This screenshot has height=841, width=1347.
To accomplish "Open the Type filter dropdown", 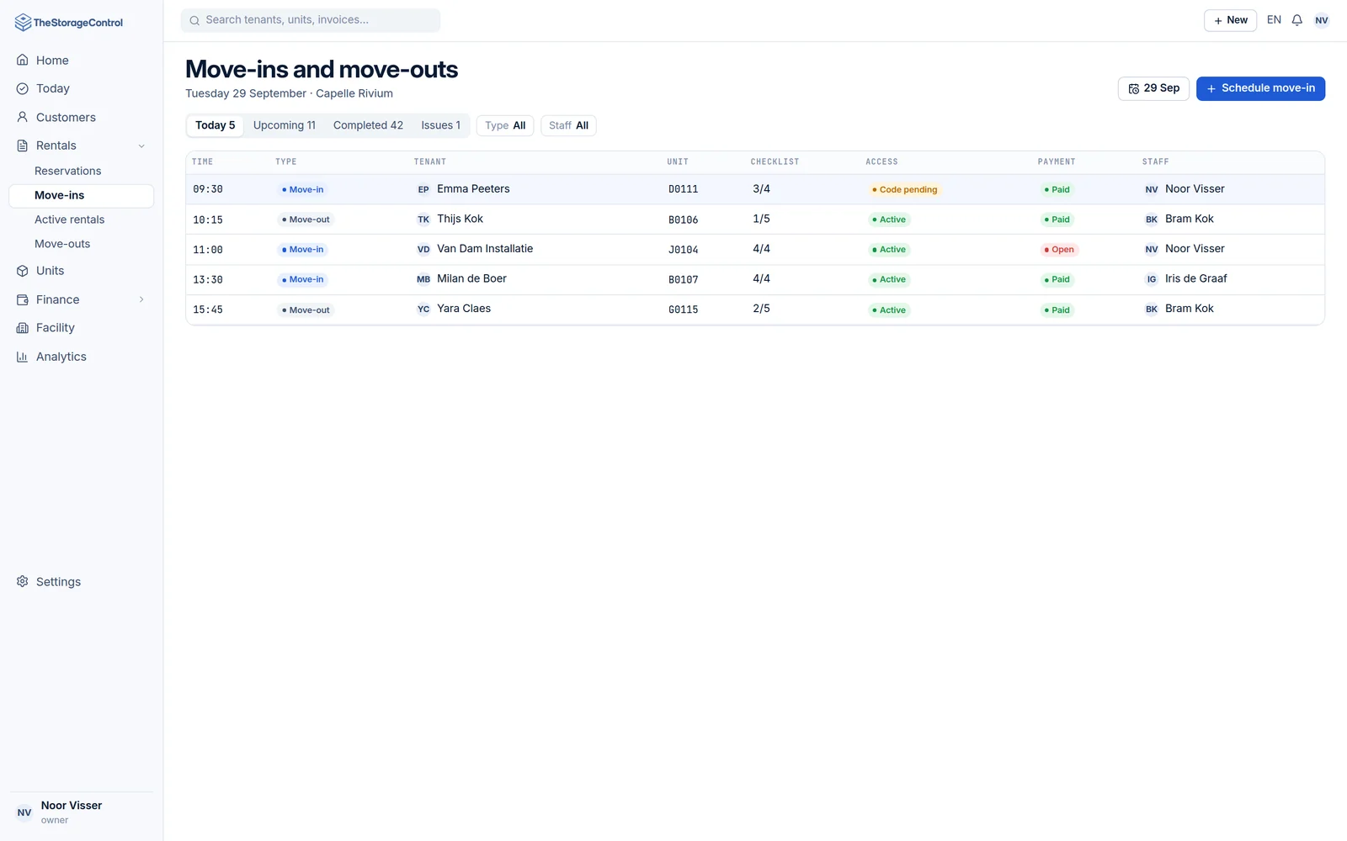I will click(x=505, y=125).
